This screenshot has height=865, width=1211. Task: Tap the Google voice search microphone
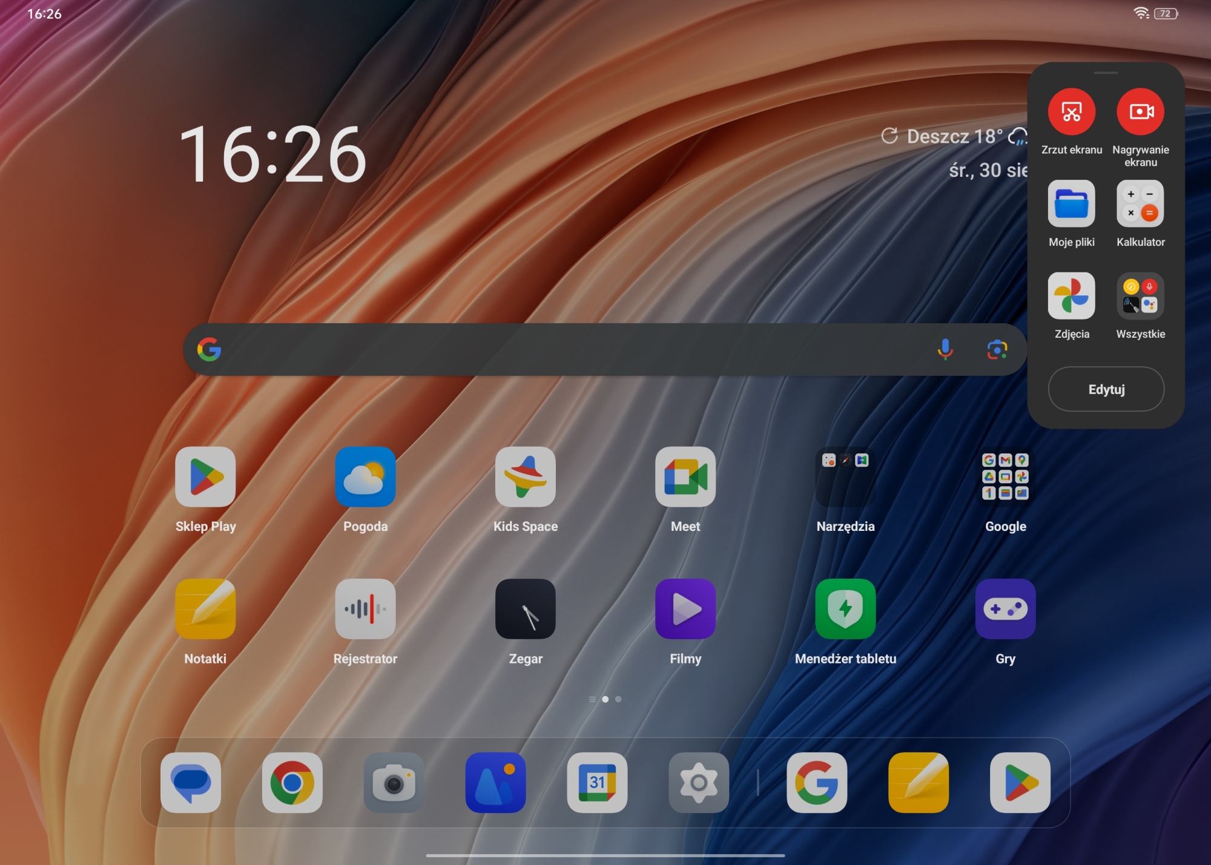click(945, 349)
